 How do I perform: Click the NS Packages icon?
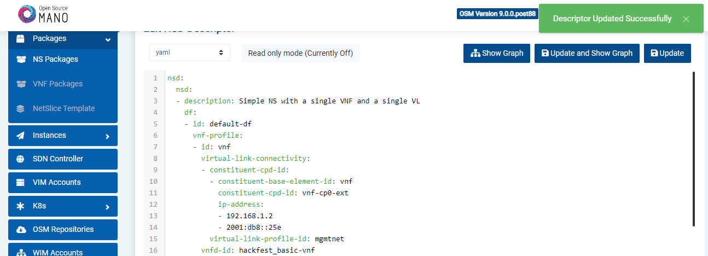click(x=21, y=60)
